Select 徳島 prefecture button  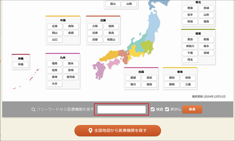pyautogui.click(x=149, y=85)
